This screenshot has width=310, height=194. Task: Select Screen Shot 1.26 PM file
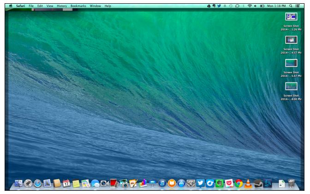pyautogui.click(x=291, y=22)
